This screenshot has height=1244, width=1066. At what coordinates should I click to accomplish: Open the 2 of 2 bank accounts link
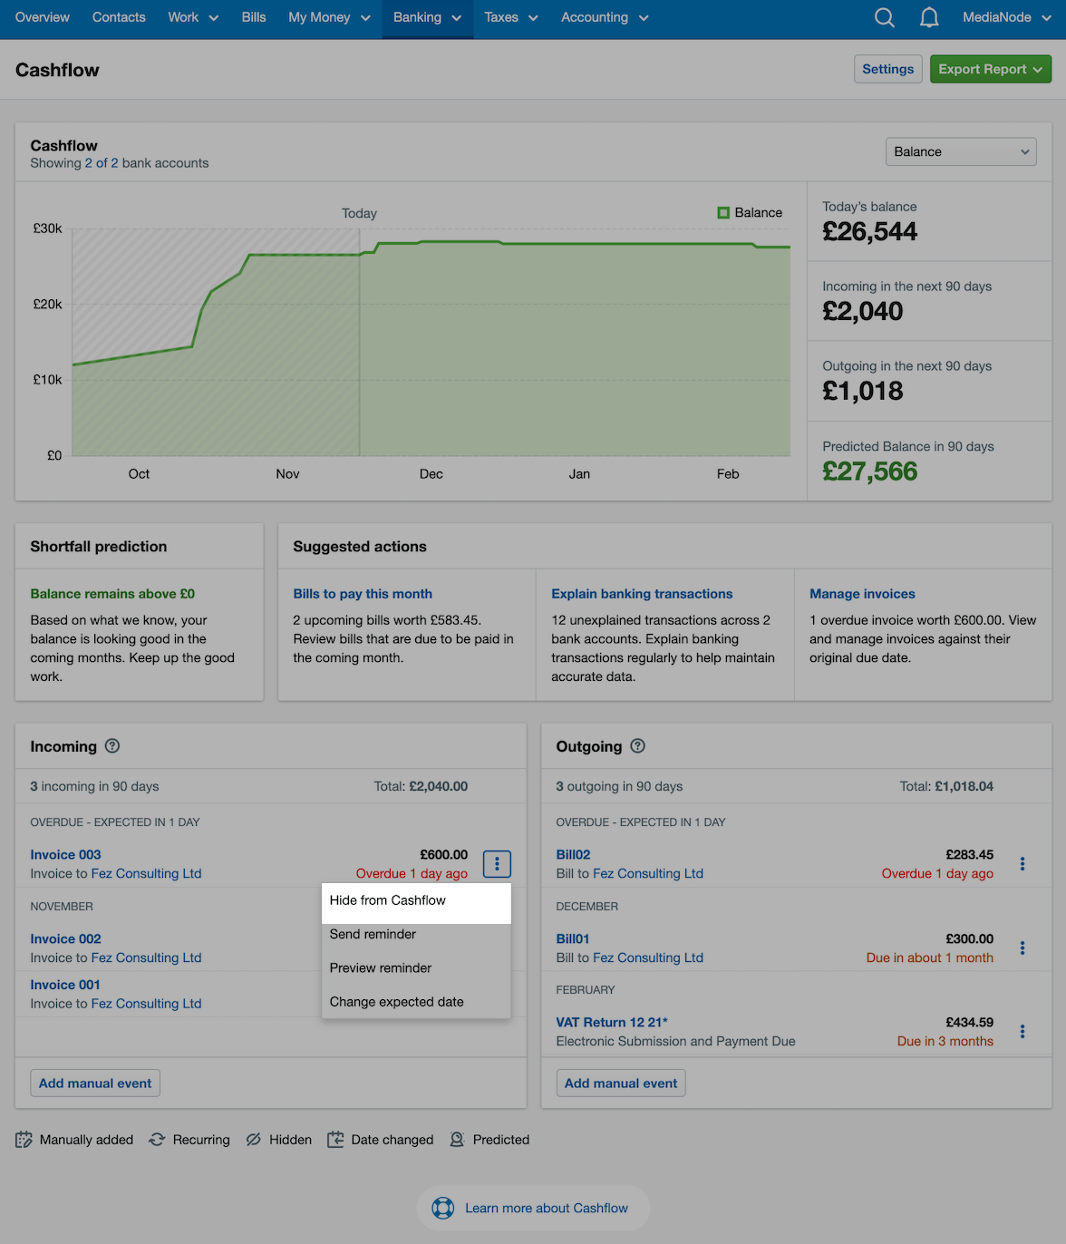(x=102, y=163)
